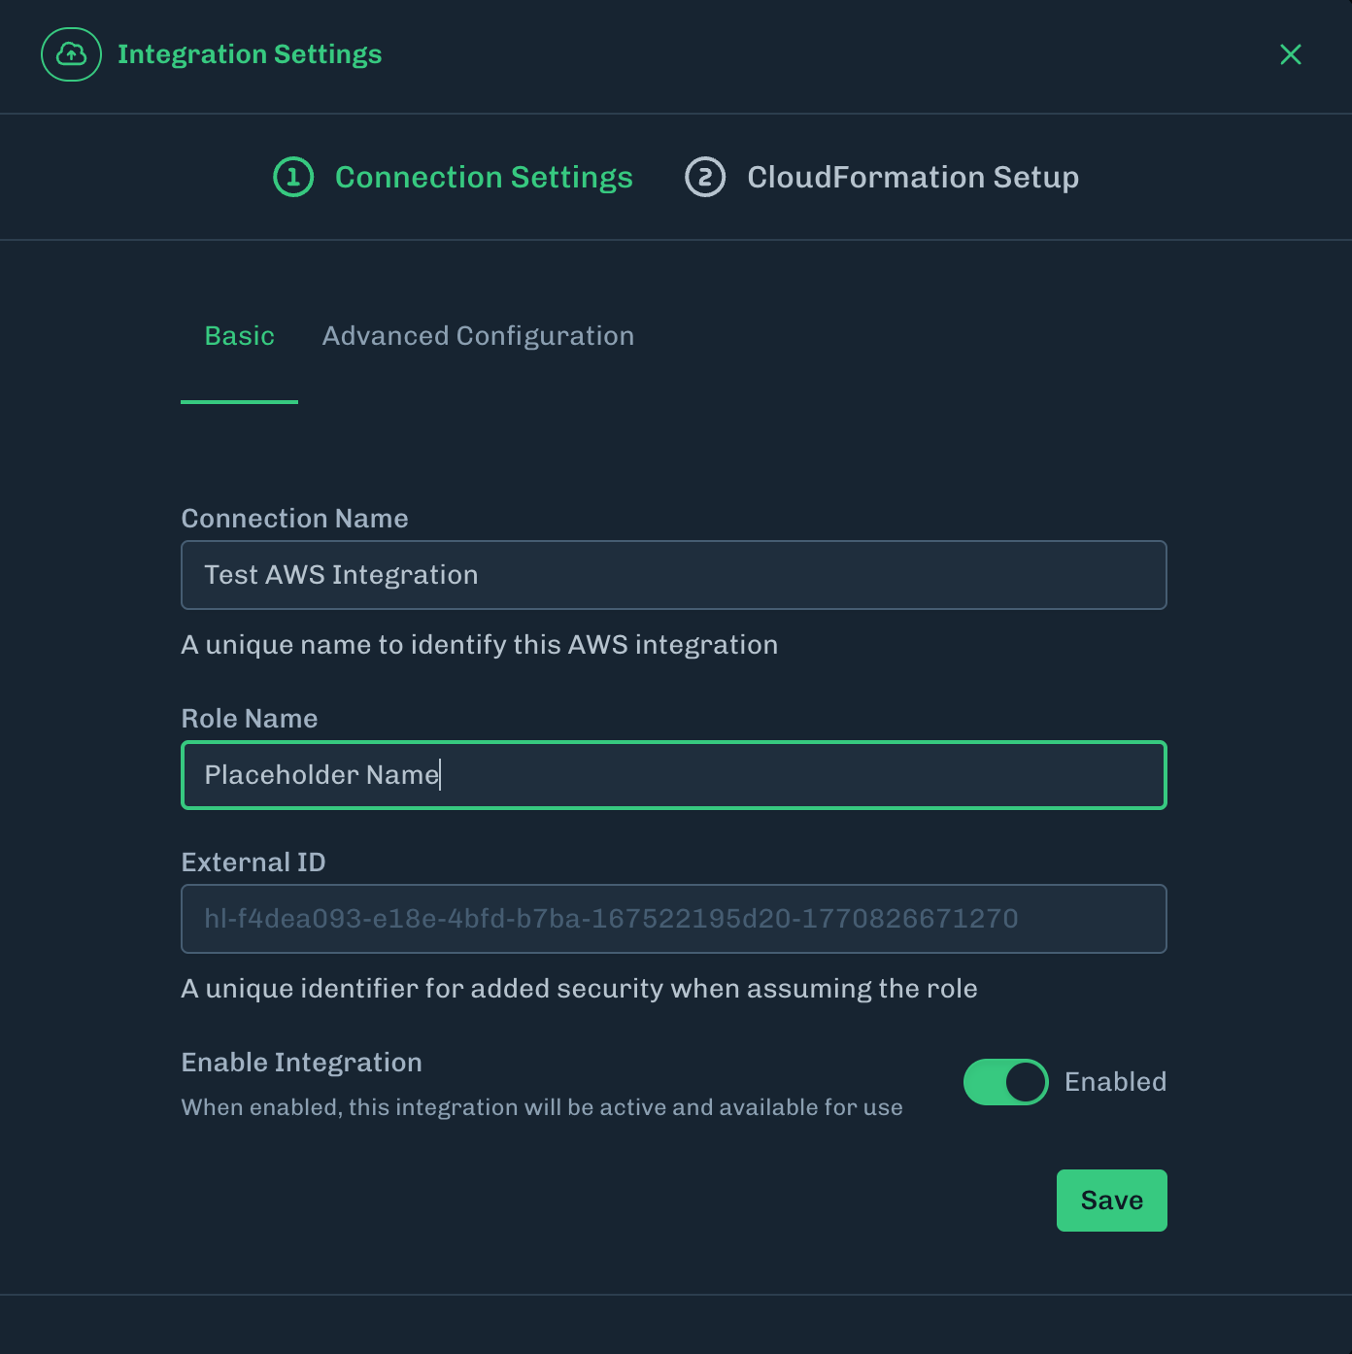Click the Integration Settings title text

[x=250, y=54]
